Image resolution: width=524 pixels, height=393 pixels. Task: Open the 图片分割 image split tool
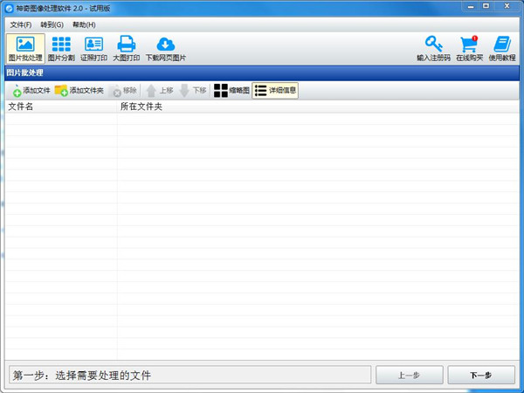click(x=61, y=48)
